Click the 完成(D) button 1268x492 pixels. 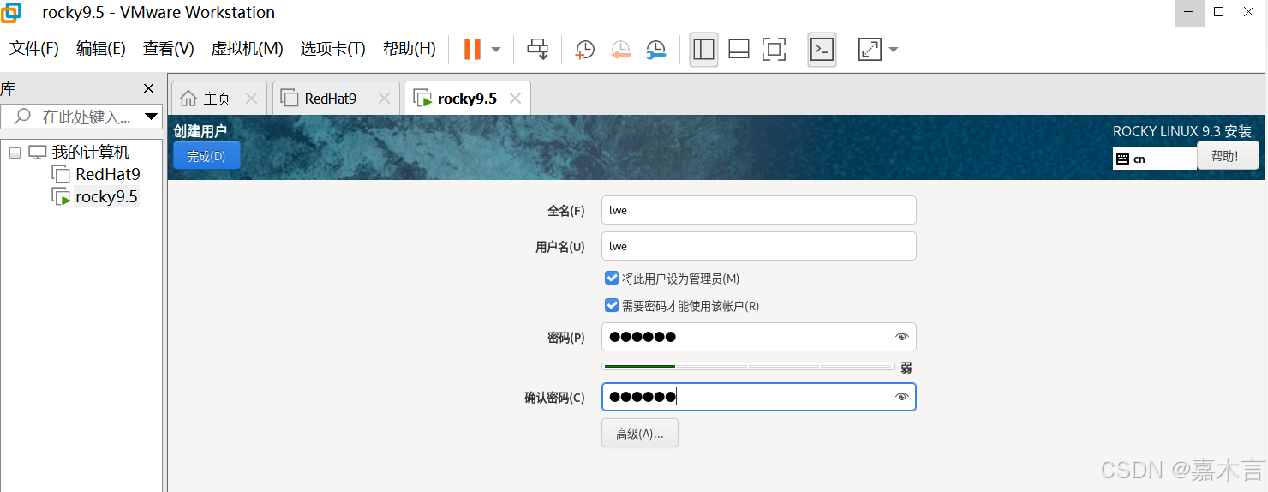(206, 156)
